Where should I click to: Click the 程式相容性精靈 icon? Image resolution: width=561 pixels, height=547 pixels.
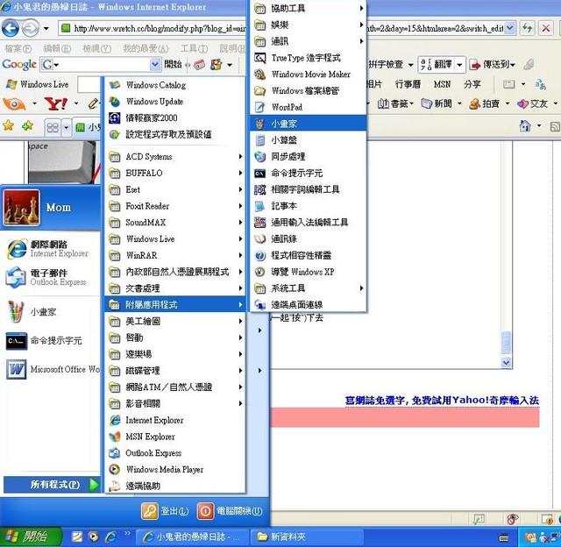click(x=259, y=255)
